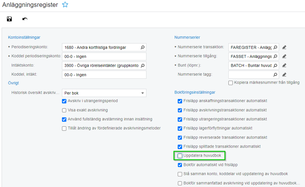Toggle Frisläpp reverserade transaktioner automatiskt
Viewport: 305px width, 187px height.
180,137
